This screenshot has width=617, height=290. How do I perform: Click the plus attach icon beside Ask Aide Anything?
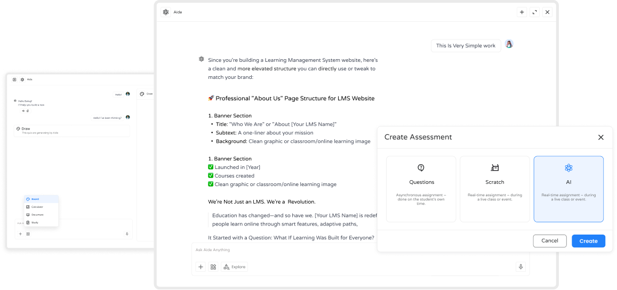tap(201, 267)
